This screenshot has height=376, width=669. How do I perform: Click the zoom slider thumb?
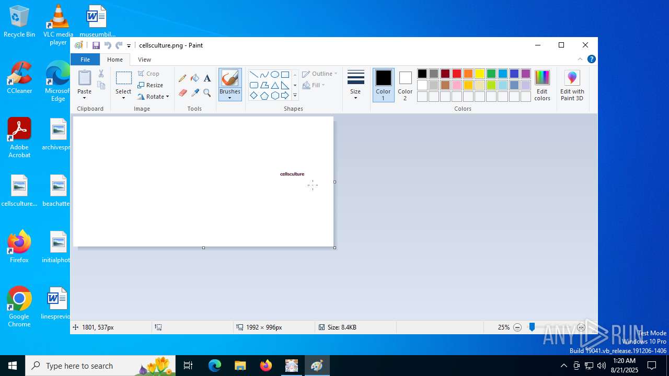(532, 327)
